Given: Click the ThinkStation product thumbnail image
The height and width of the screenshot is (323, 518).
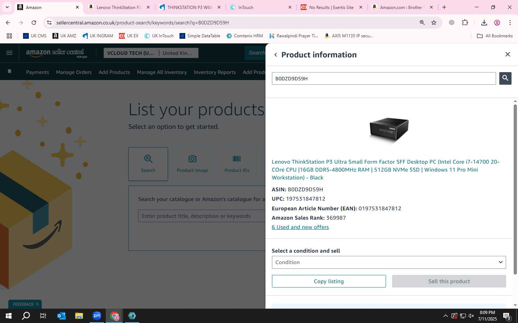Looking at the screenshot, I should (x=389, y=130).
